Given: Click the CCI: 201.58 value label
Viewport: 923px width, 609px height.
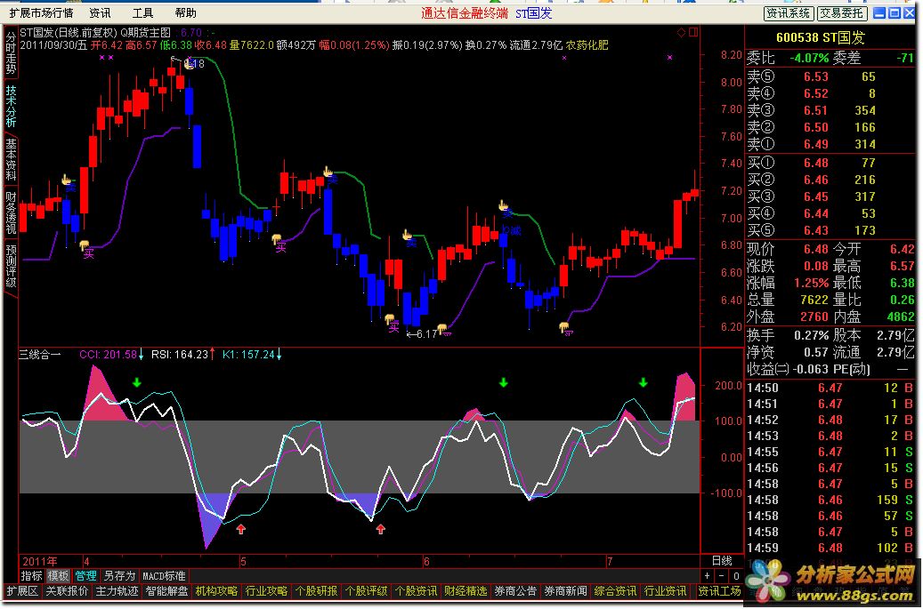Looking at the screenshot, I should point(109,355).
